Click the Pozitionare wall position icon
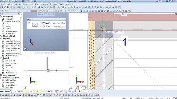Screen dimensions: 177x99 coord(63,23)
